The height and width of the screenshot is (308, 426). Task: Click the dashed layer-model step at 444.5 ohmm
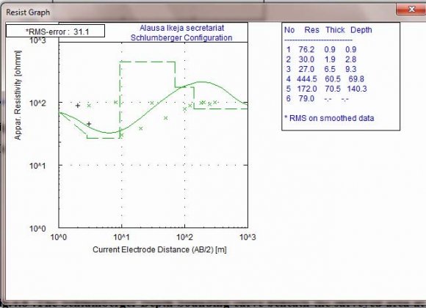coord(148,62)
